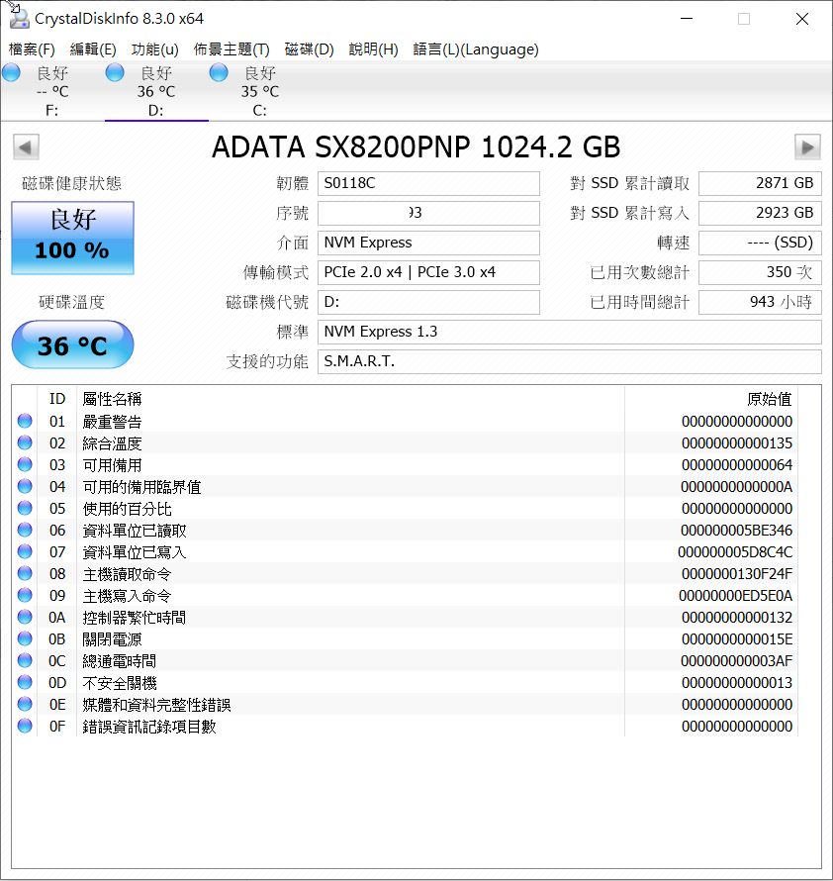The image size is (833, 881).
Task: Select the C: drive tab at 35 °C
Action: 260,91
